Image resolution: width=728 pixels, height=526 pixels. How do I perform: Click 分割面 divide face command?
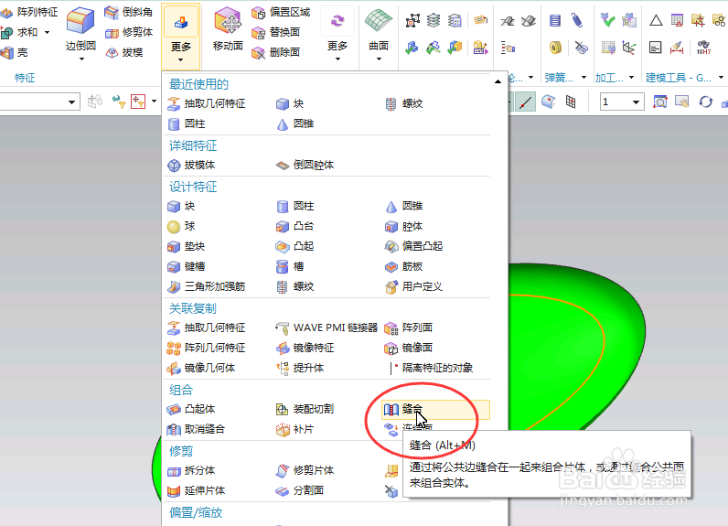(x=299, y=490)
